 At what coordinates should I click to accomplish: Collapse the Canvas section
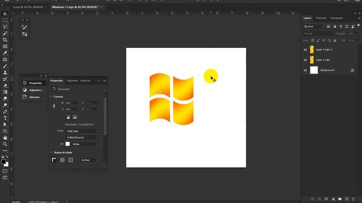(51, 96)
